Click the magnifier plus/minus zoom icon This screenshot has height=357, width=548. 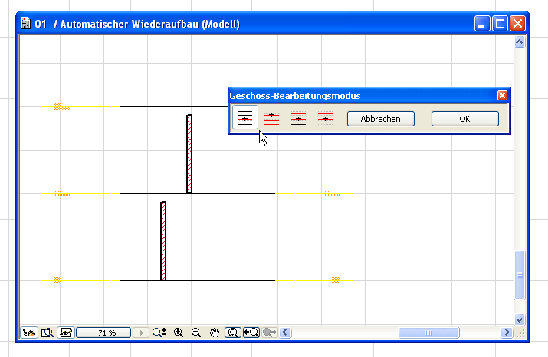pyautogui.click(x=159, y=332)
